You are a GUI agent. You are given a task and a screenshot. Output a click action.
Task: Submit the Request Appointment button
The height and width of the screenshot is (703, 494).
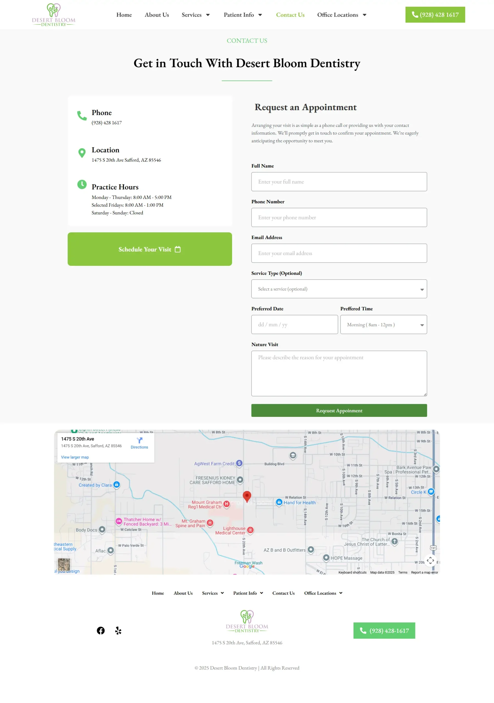point(339,410)
